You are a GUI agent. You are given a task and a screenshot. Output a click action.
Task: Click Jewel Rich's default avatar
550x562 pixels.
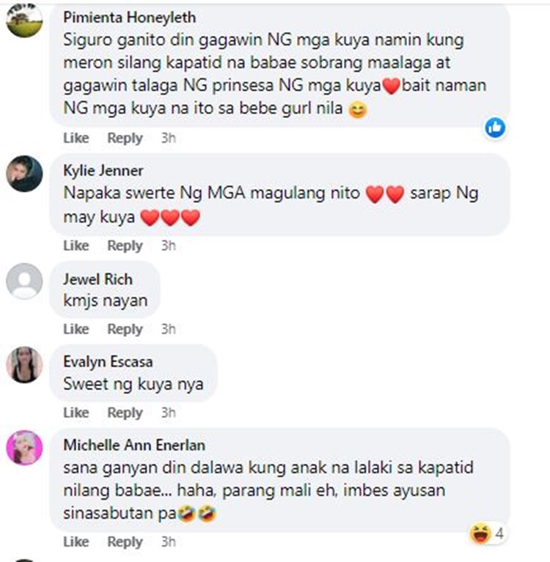[x=24, y=281]
